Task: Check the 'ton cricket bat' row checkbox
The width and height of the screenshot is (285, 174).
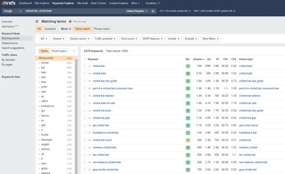Action: tap(85, 155)
